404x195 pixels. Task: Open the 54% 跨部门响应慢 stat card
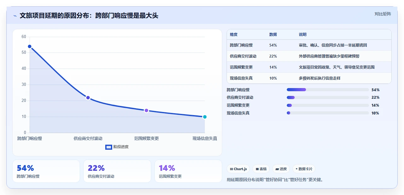[x=46, y=171]
